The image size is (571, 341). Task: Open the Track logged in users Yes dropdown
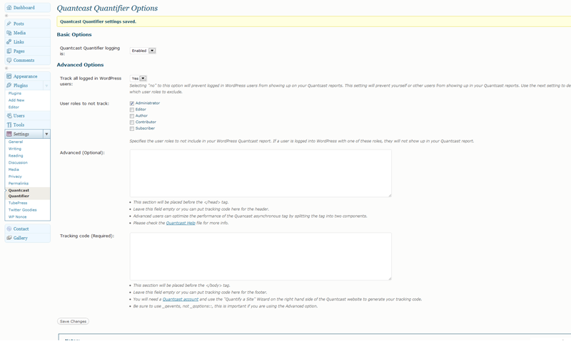138,78
